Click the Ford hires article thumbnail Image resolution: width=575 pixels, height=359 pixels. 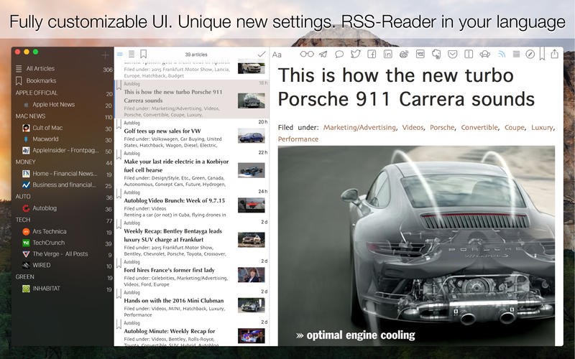(x=251, y=275)
